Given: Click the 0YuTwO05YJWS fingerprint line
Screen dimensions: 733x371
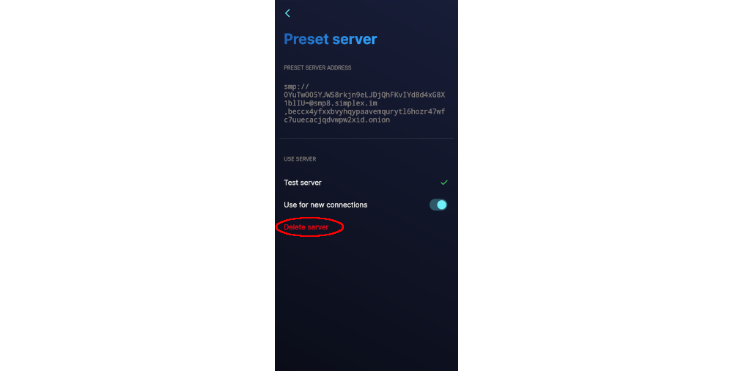Looking at the screenshot, I should pos(364,95).
